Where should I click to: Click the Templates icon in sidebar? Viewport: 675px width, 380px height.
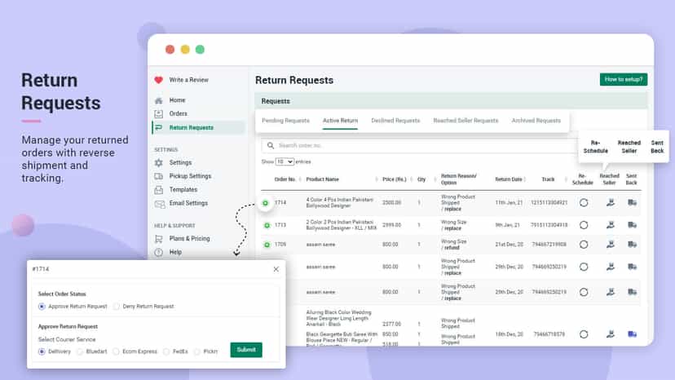158,189
